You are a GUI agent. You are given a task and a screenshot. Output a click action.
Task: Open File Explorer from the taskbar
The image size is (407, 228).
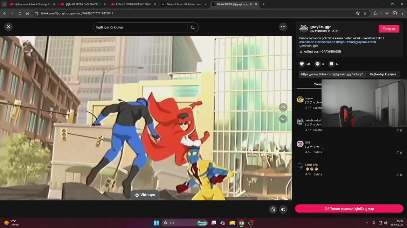232,223
